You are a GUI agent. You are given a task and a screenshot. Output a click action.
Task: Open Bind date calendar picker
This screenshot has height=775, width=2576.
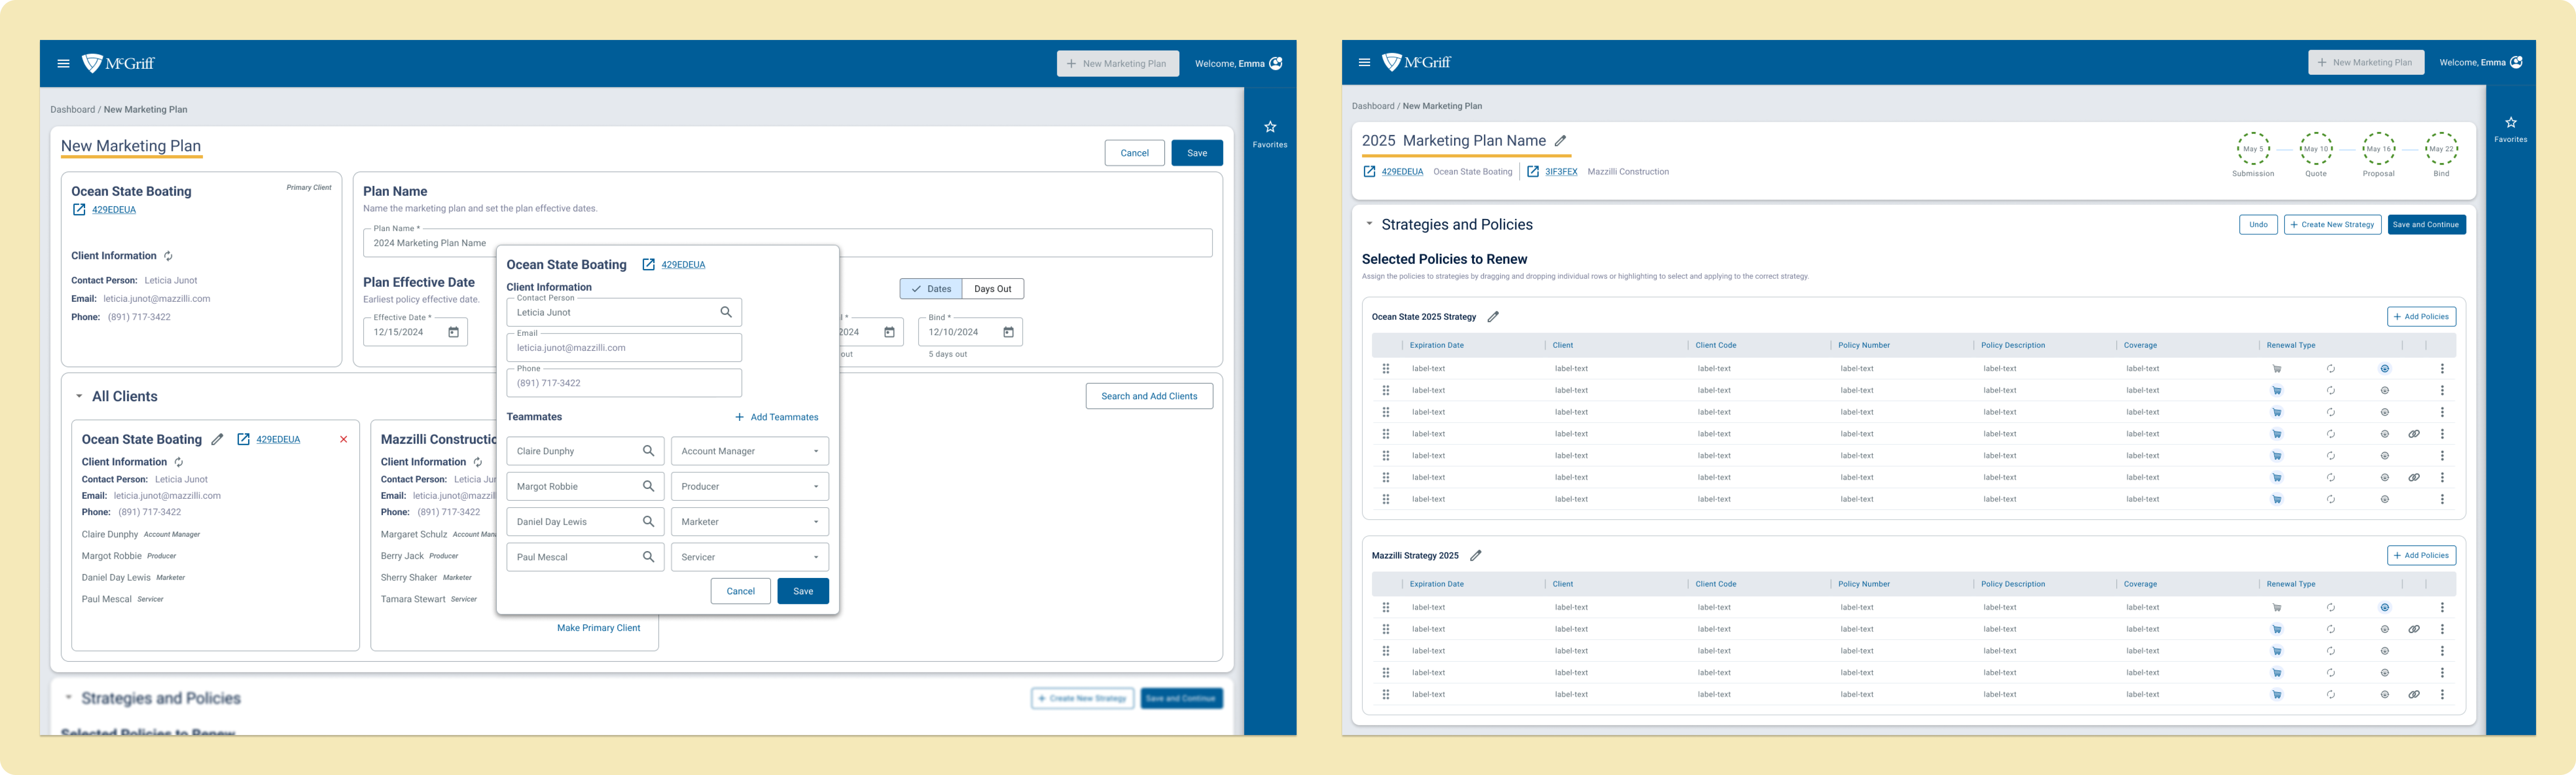[1008, 332]
